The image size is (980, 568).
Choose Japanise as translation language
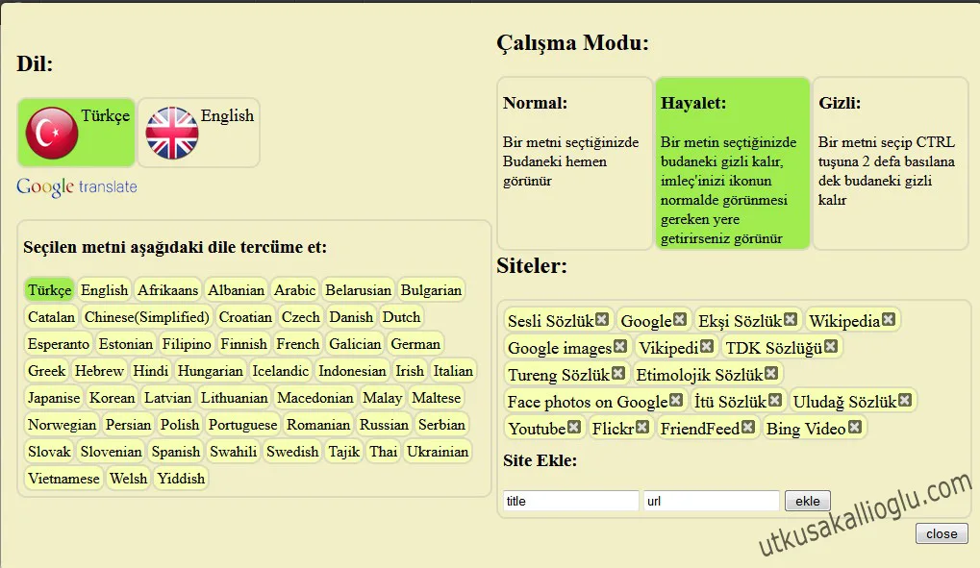(54, 398)
